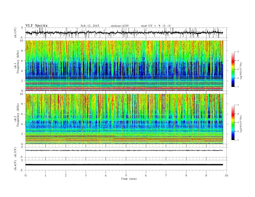Click the time axis tick label "5"
The image size is (255, 197).
pyautogui.click(x=126, y=175)
